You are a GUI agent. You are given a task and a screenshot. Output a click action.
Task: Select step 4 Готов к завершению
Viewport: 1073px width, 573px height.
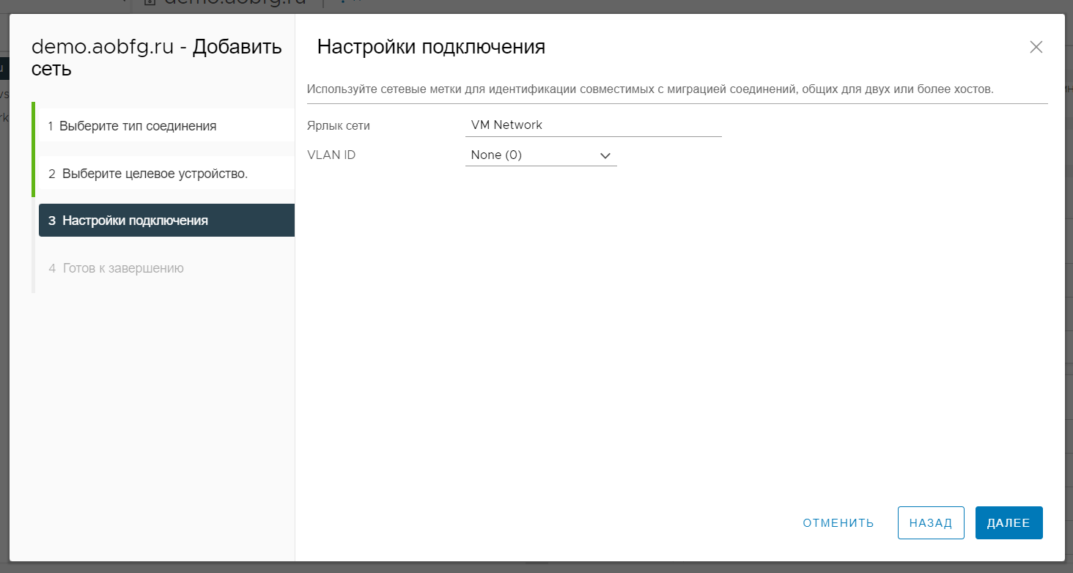[x=165, y=268]
